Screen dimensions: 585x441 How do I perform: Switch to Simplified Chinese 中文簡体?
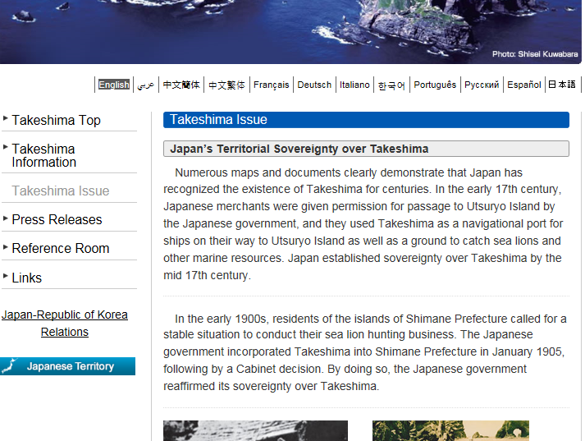(181, 85)
